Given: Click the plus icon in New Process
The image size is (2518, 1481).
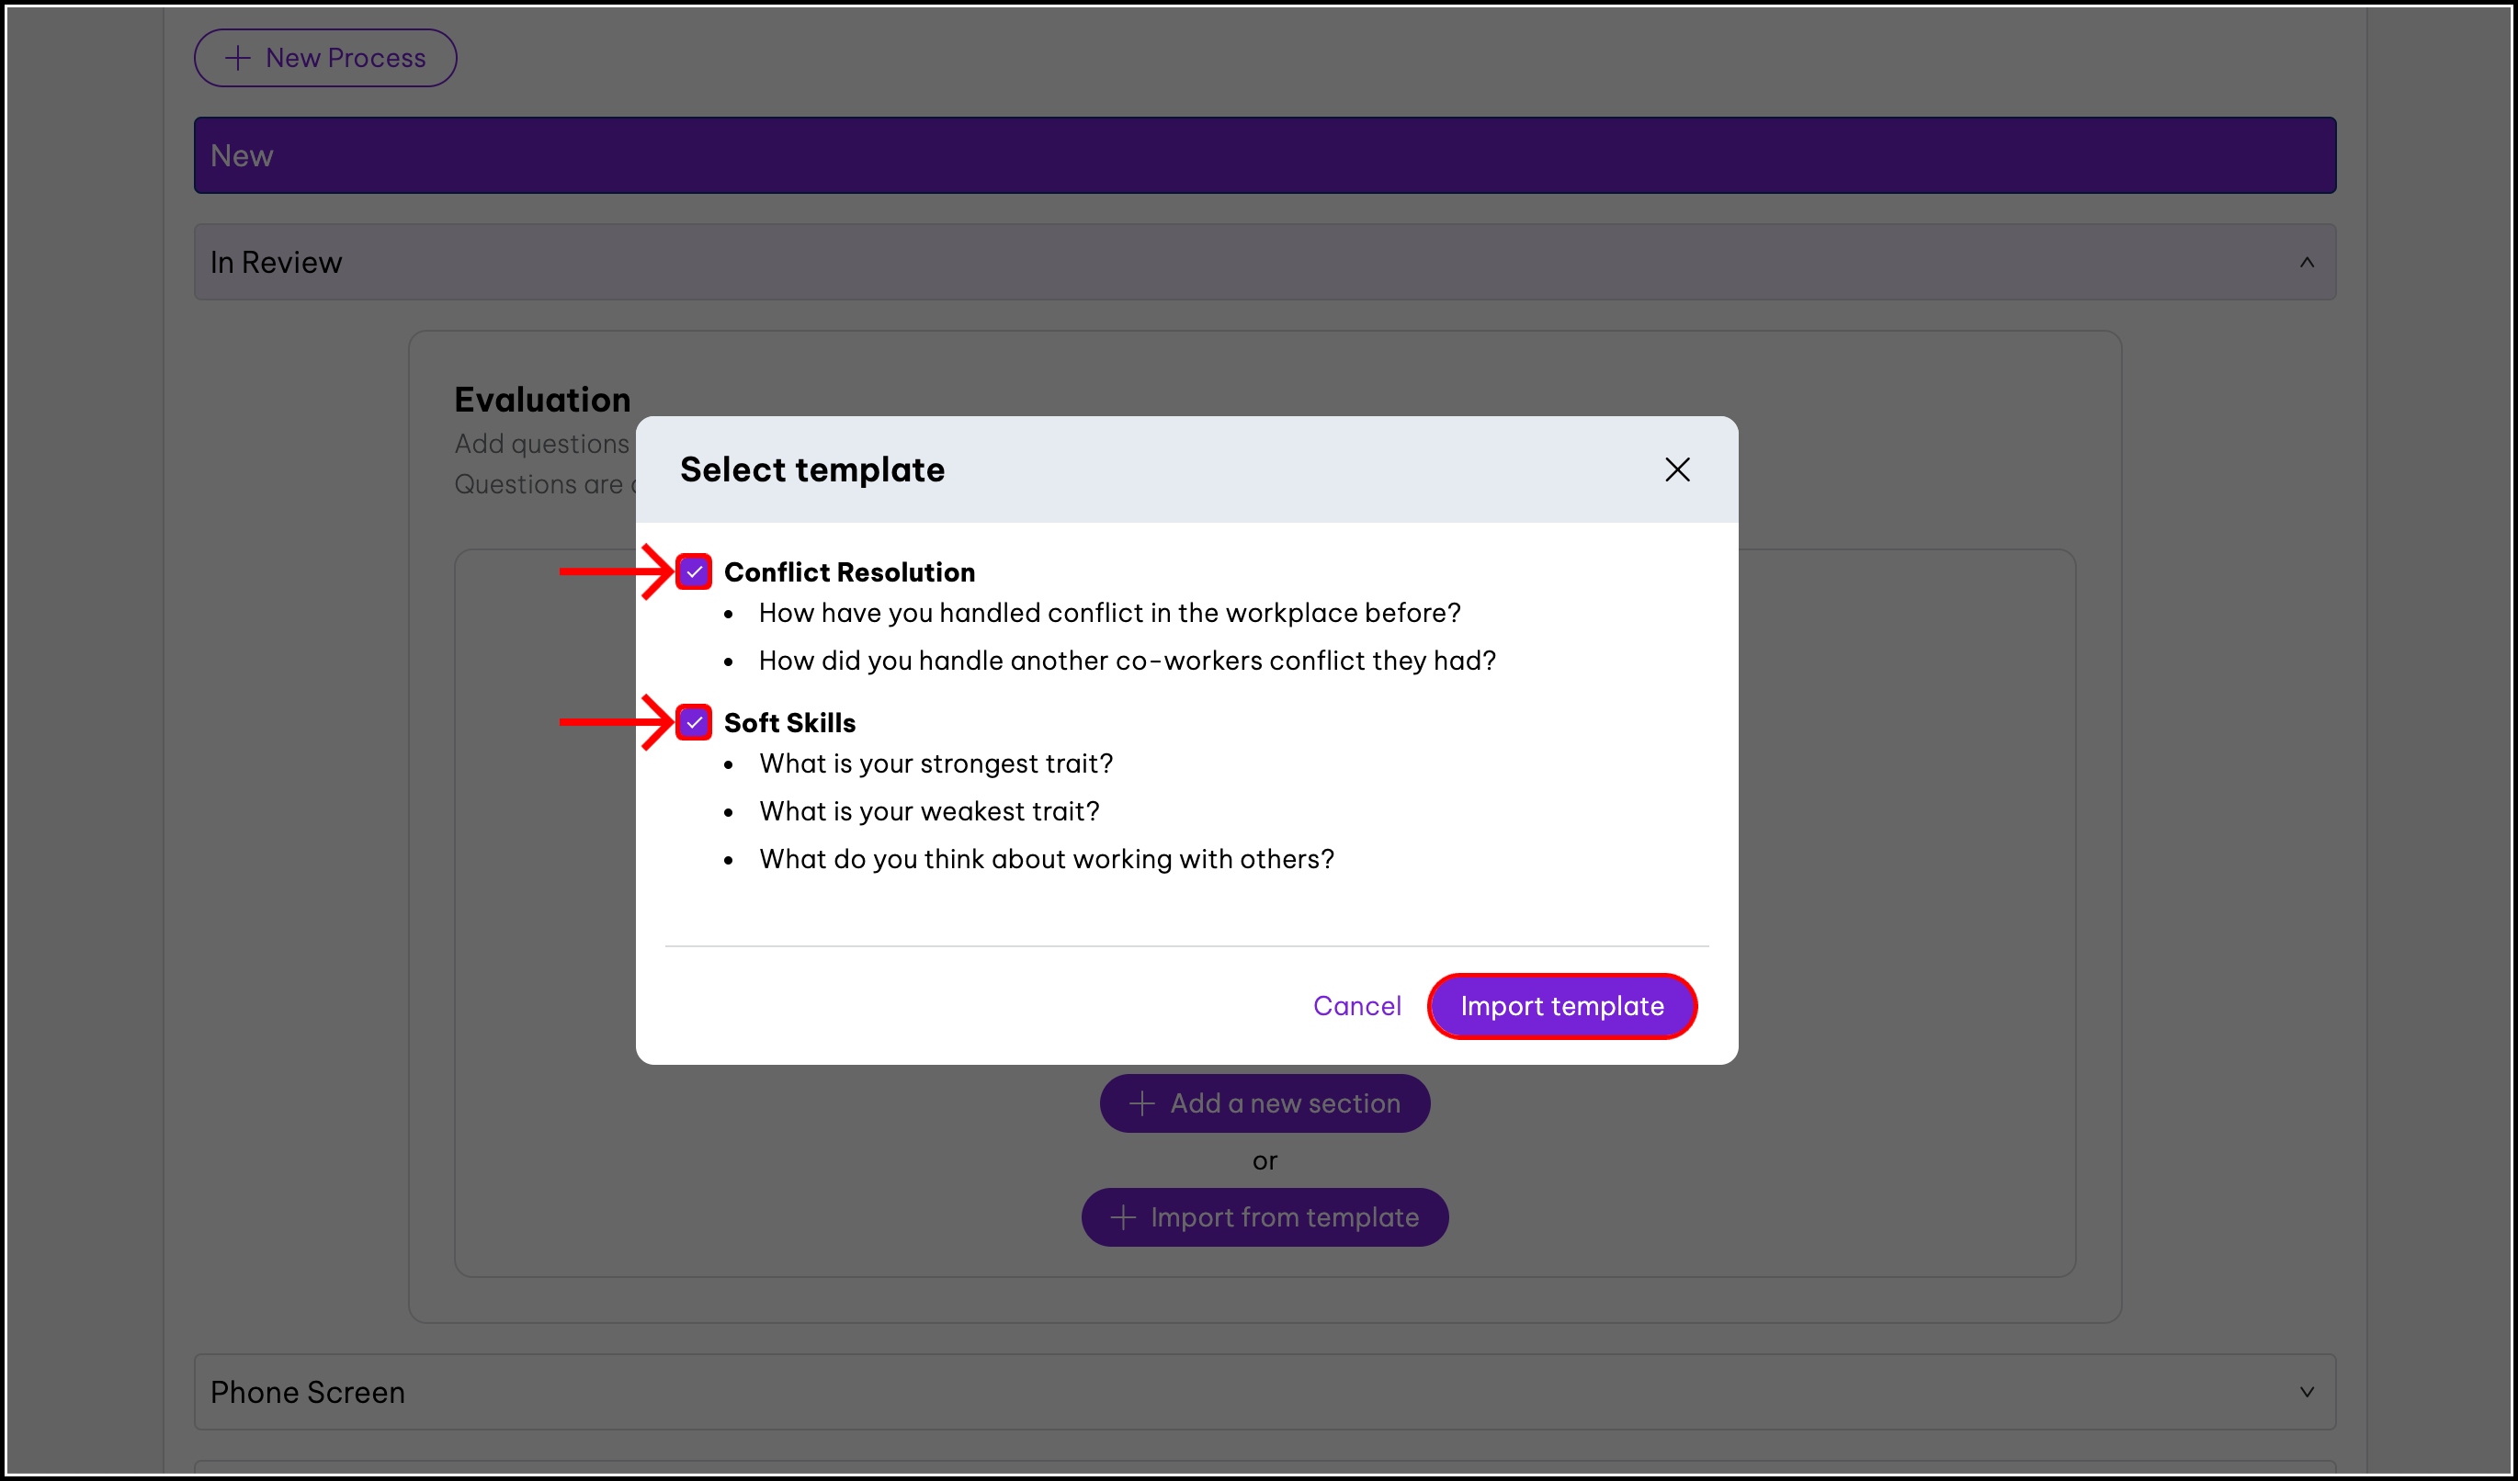Looking at the screenshot, I should 238,58.
